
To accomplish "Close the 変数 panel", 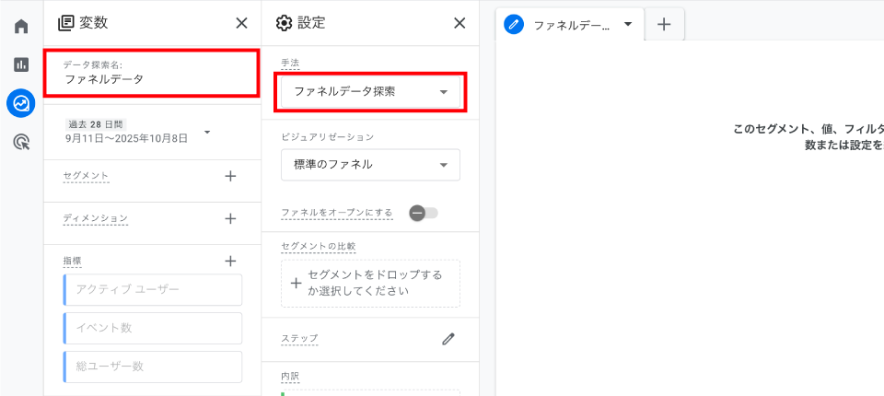I will [x=241, y=23].
